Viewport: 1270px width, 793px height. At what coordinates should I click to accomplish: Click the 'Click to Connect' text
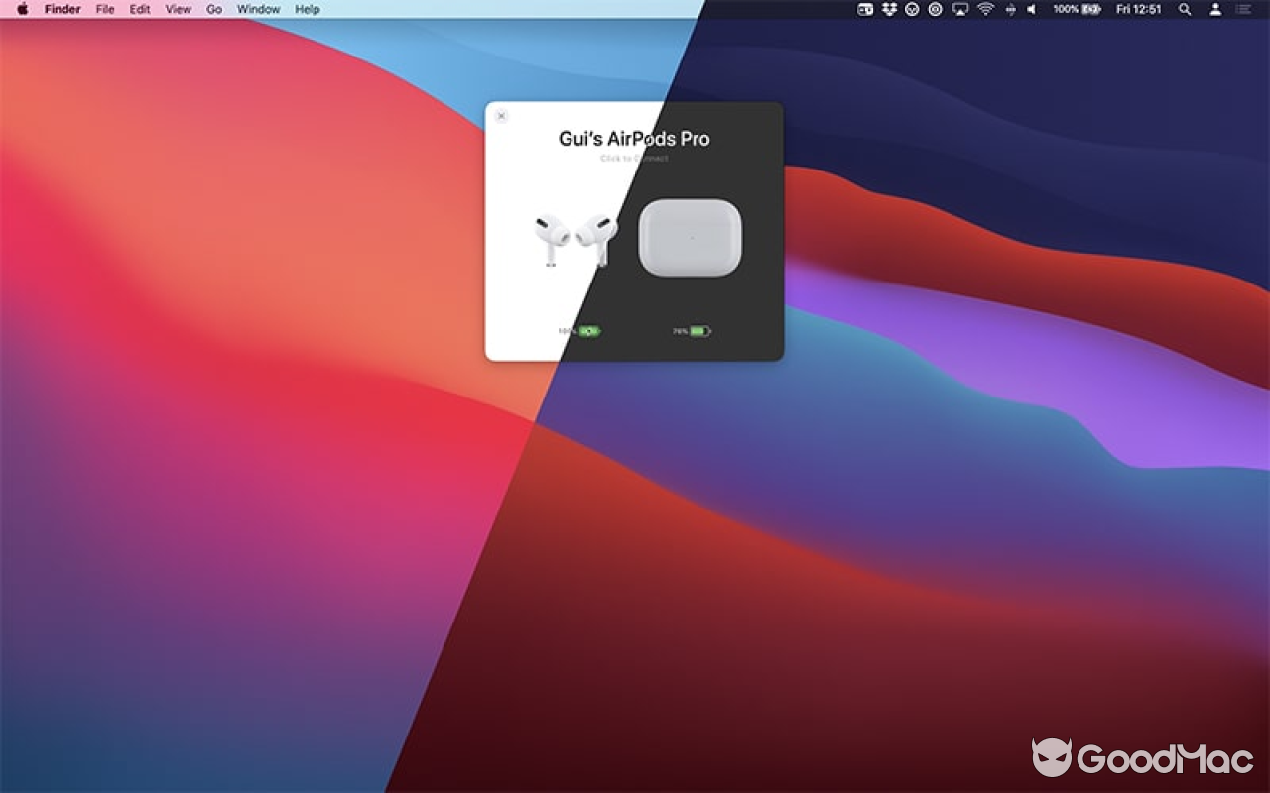634,159
